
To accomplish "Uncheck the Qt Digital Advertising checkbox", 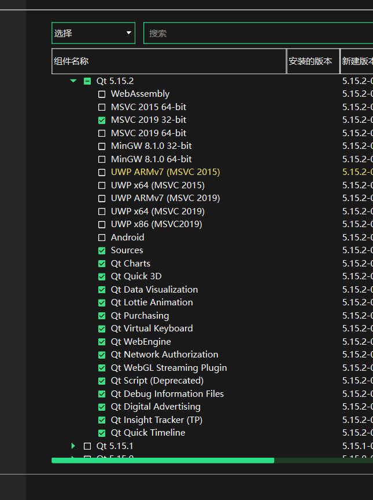I will point(102,407).
